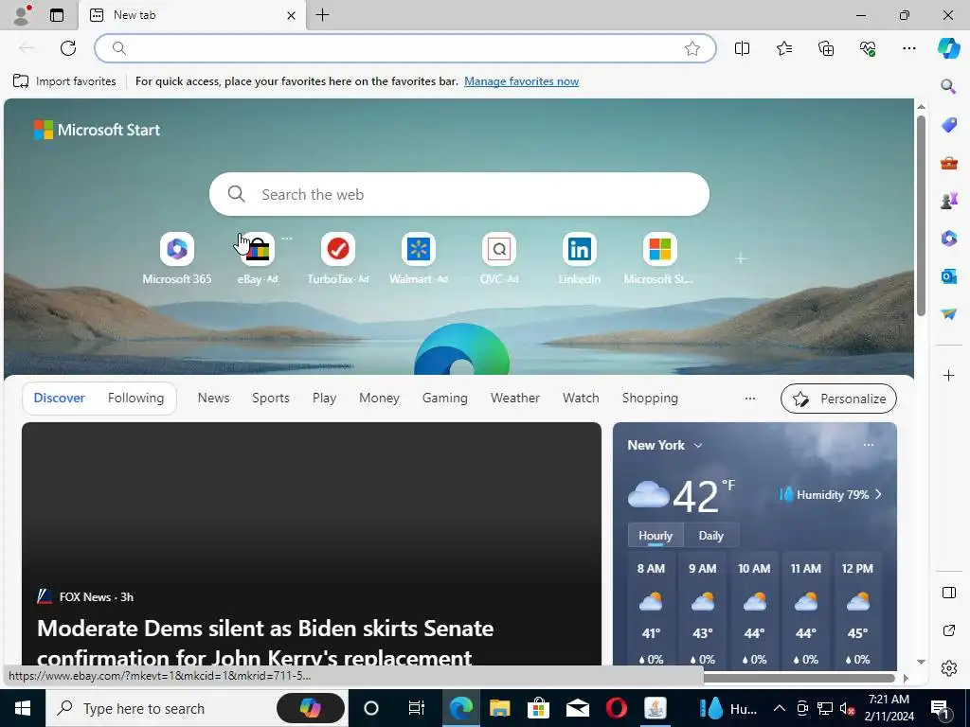Switch weather to Daily view
This screenshot has height=727, width=970.
pos(710,536)
